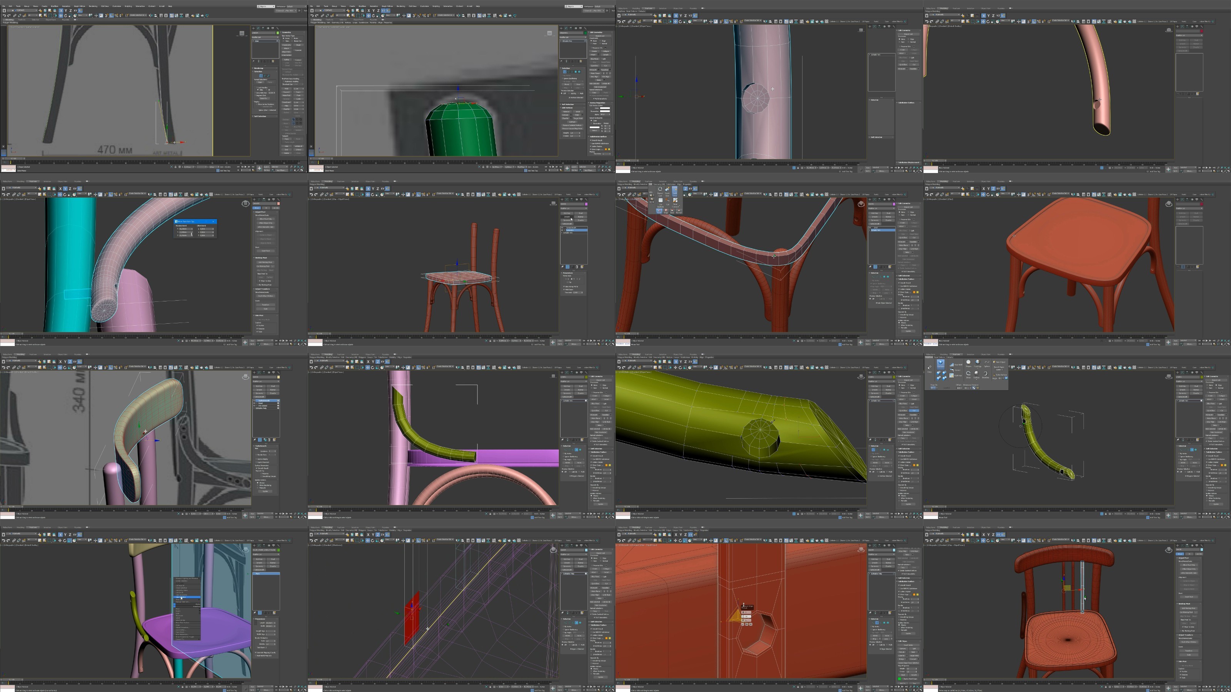Image resolution: width=1231 pixels, height=692 pixels.
Task: Click the pin stack icon under the Plane modifier stack
Action: pyautogui.click(x=255, y=613)
